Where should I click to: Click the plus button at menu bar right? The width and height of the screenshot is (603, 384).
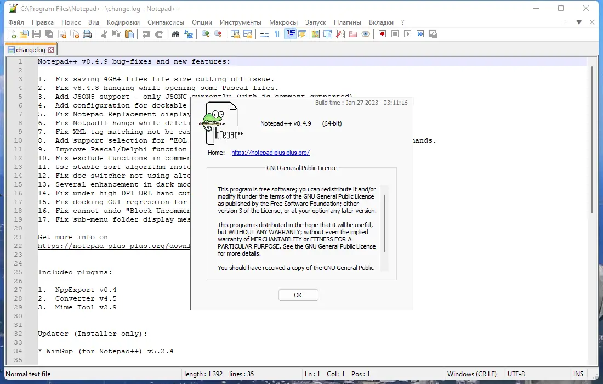[565, 22]
